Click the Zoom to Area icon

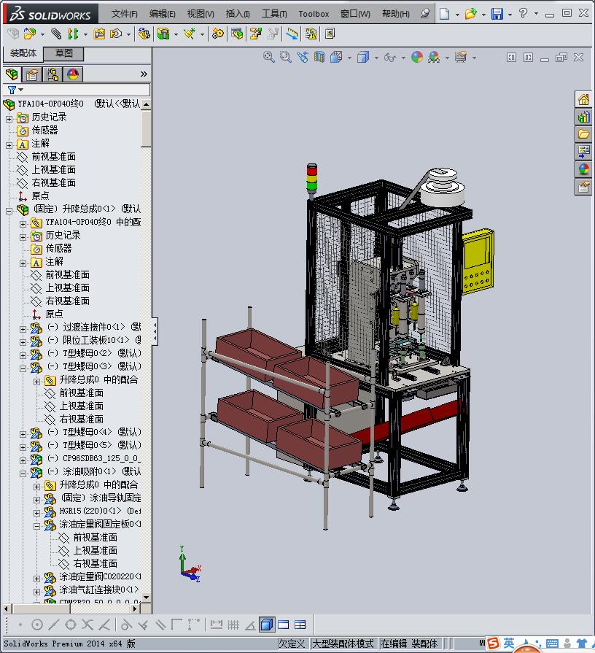[285, 57]
